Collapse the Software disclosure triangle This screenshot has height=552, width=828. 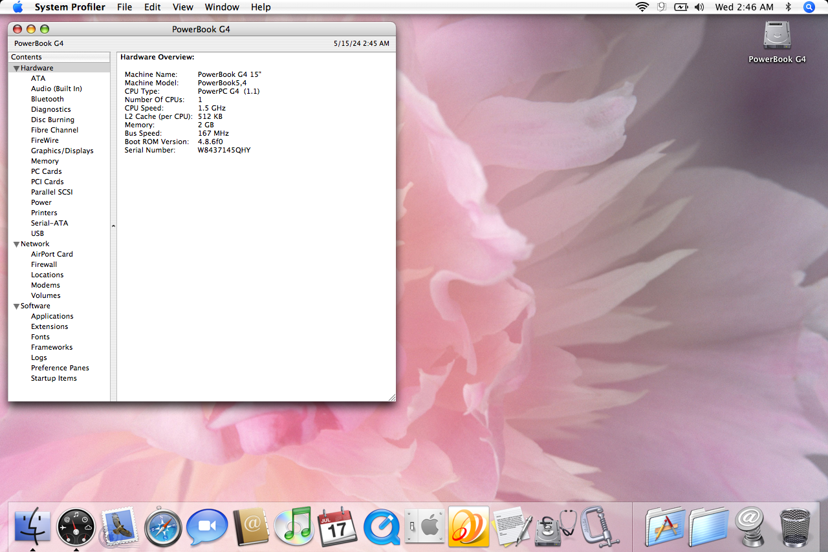point(16,306)
